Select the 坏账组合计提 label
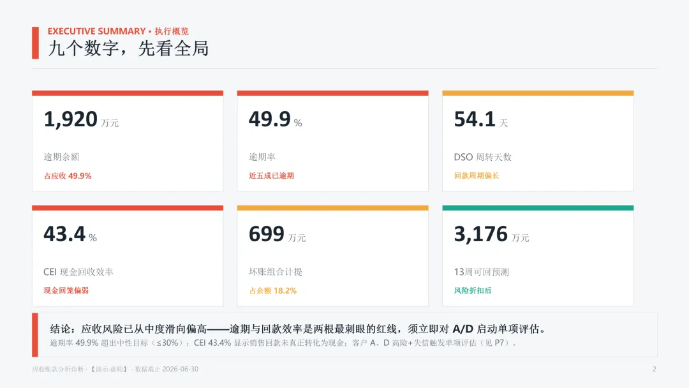This screenshot has height=388, width=689. 276,272
